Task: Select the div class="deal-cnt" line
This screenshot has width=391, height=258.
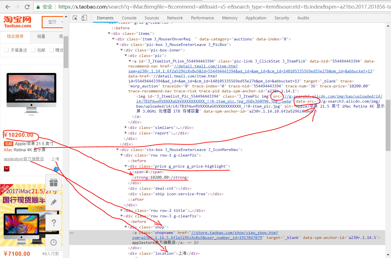Action: point(160,188)
